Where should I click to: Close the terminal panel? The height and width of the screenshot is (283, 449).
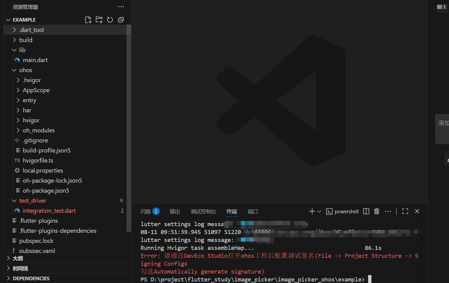[417, 211]
